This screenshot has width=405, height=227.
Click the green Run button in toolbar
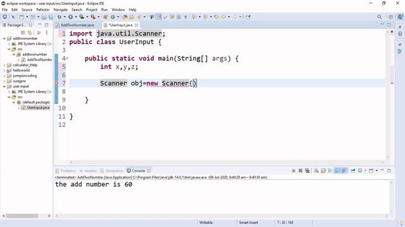[x=70, y=17]
